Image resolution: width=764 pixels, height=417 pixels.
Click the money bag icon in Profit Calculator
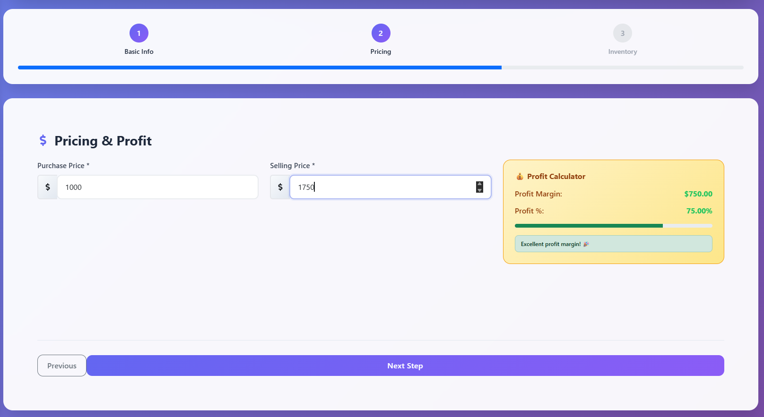(x=520, y=177)
